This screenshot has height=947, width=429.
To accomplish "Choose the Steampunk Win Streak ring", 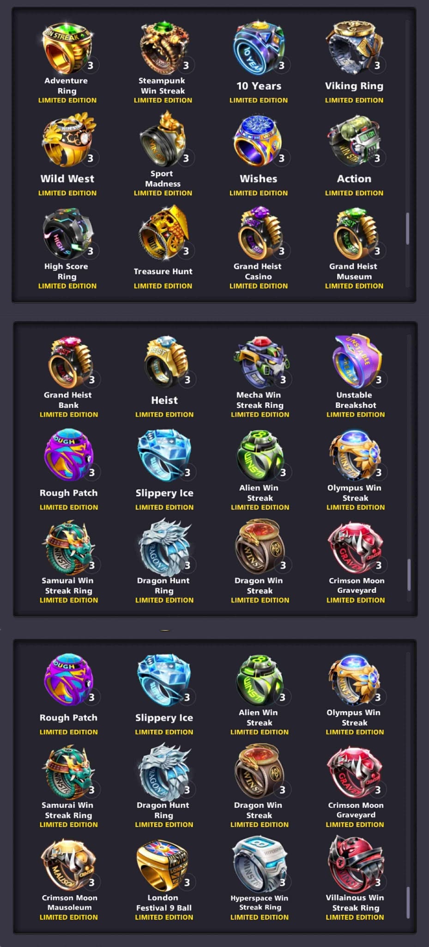I will (163, 48).
